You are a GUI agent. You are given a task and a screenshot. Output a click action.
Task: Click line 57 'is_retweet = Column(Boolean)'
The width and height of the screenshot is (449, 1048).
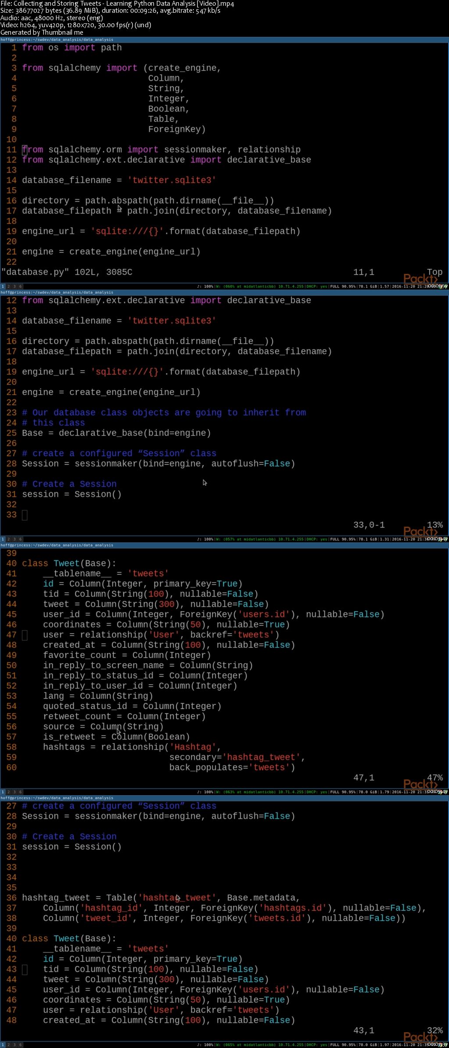click(116, 737)
